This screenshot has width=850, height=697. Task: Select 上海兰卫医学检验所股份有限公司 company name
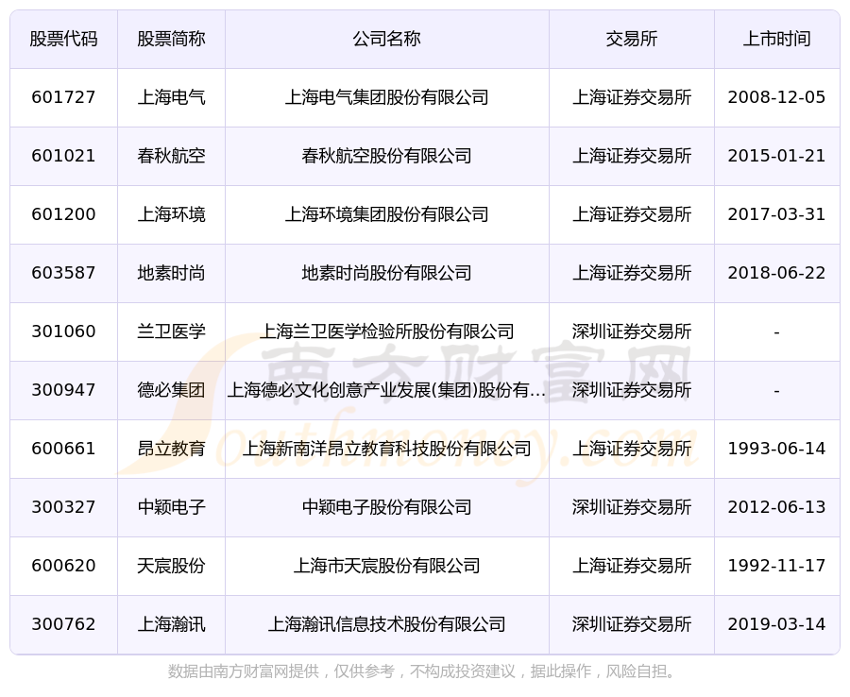pyautogui.click(x=386, y=331)
